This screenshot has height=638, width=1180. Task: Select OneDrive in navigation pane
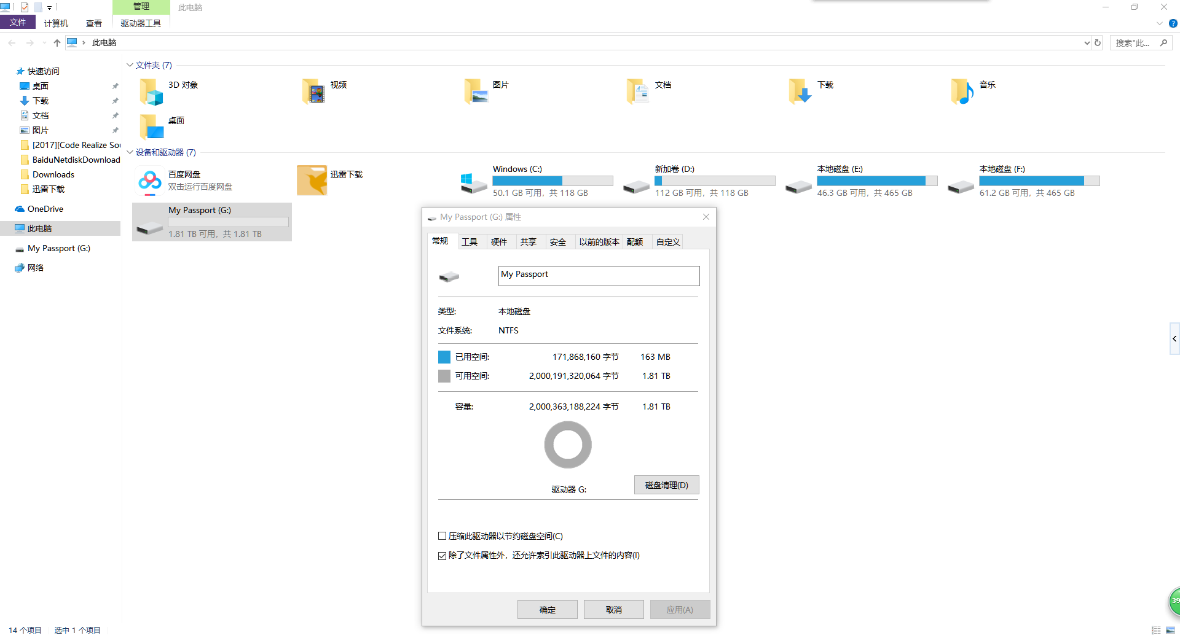(x=45, y=209)
